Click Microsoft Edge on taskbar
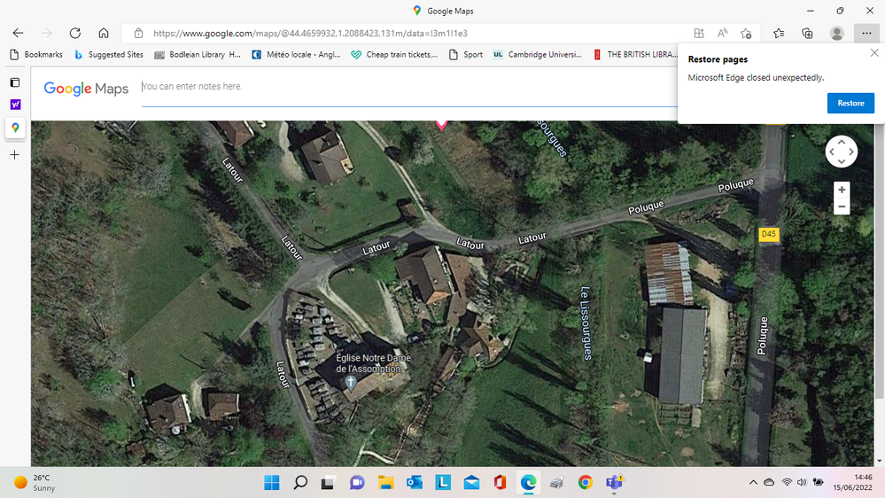The height and width of the screenshot is (498, 885). point(528,482)
